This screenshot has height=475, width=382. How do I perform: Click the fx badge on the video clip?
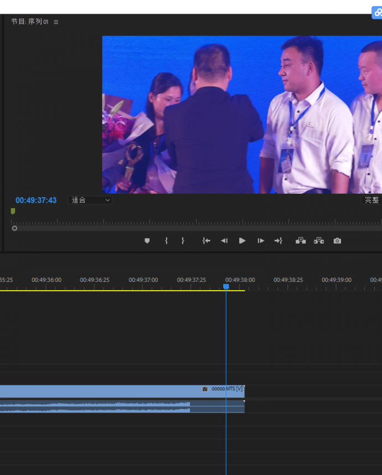[205, 389]
